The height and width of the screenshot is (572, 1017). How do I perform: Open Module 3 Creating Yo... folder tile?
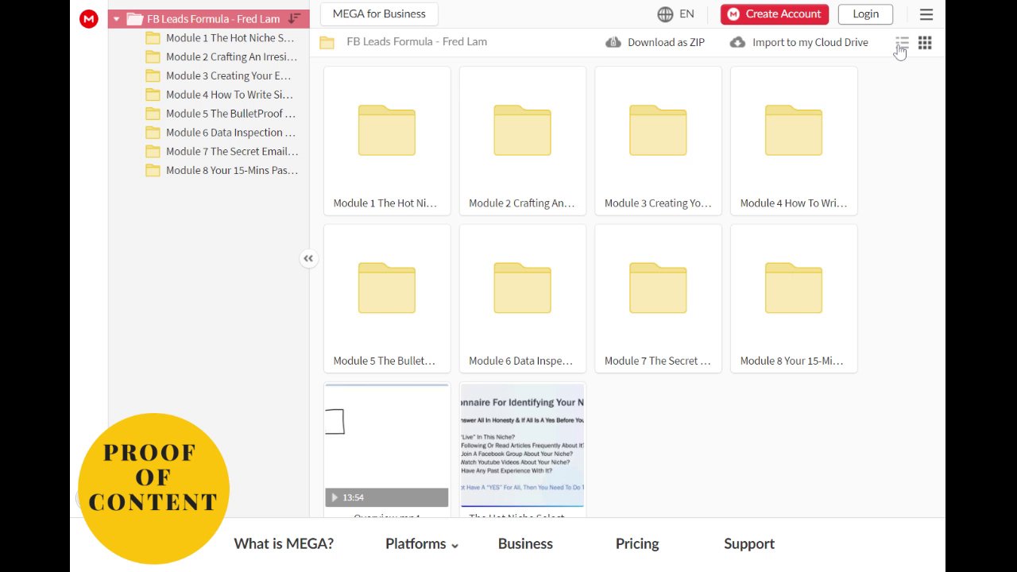[x=658, y=141]
